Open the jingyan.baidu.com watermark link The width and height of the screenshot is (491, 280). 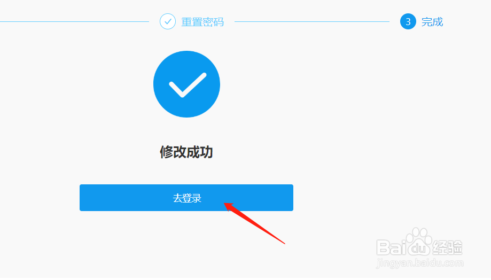point(419,263)
